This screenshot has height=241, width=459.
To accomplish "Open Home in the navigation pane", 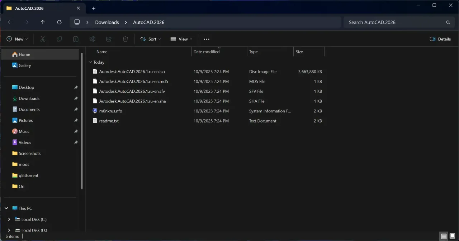I will [40, 54].
